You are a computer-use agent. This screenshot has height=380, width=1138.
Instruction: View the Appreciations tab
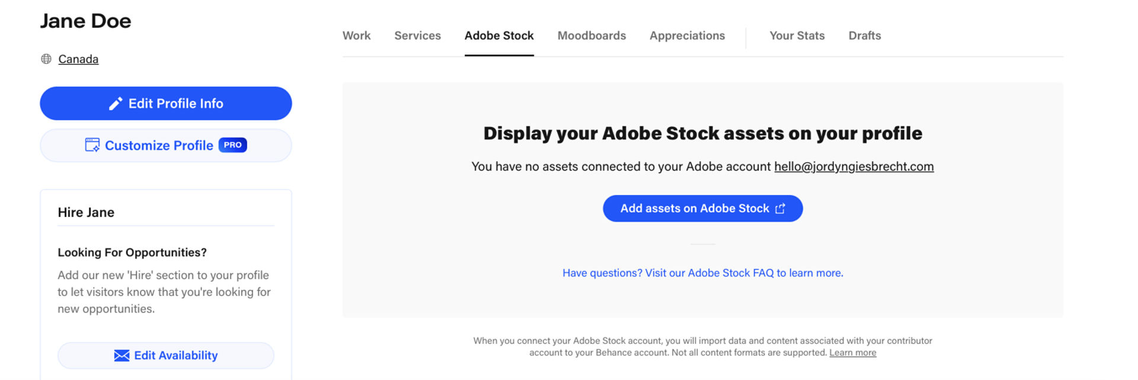tap(687, 36)
